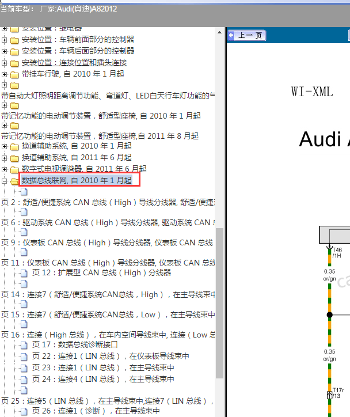Image resolution: width=350 pixels, height=417 pixels.
Task: Open 页 15：连接7 Low 在主导线束中
Action: click(x=108, y=315)
